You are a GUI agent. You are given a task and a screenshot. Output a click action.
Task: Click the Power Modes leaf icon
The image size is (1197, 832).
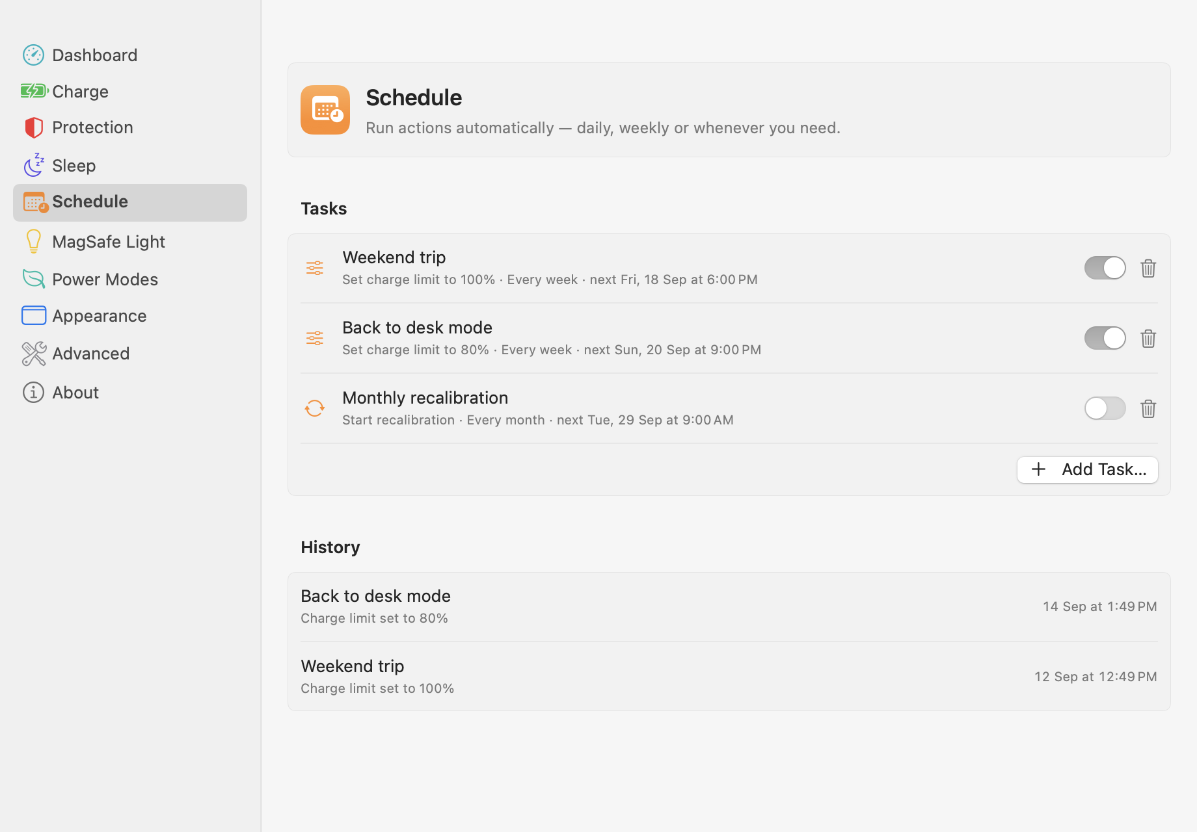click(33, 279)
